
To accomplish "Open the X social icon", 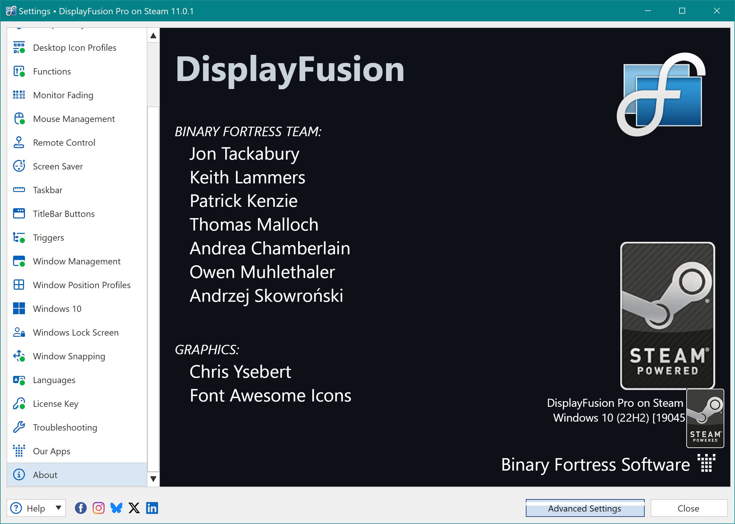I will coord(134,508).
